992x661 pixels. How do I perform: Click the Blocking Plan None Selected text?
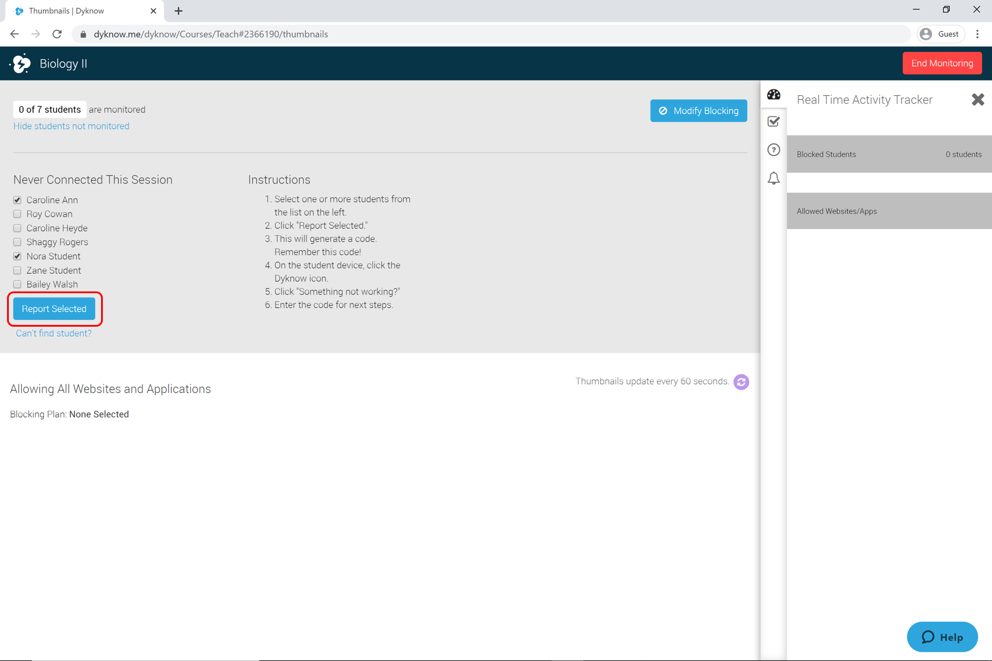coord(69,414)
